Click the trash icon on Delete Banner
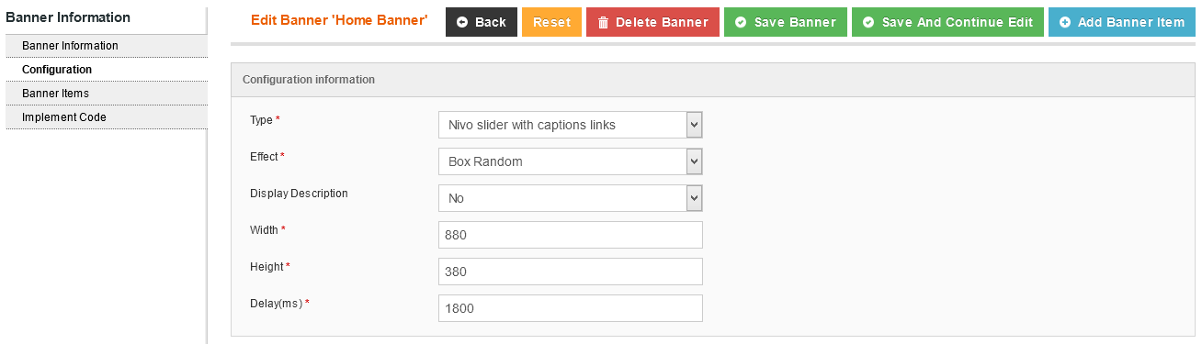1202x344 pixels. [603, 22]
